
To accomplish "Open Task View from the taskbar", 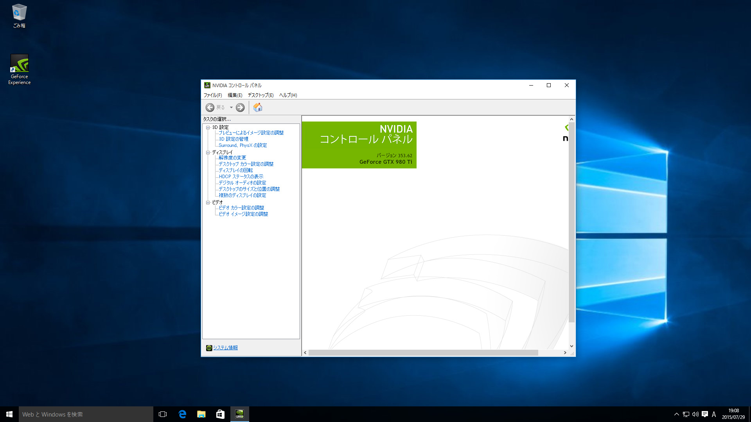I will (x=163, y=414).
